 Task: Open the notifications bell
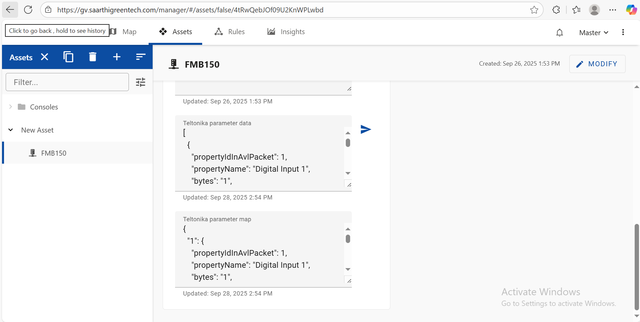559,32
